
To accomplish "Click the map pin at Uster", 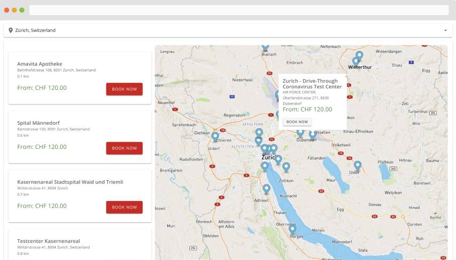I will tap(357, 165).
